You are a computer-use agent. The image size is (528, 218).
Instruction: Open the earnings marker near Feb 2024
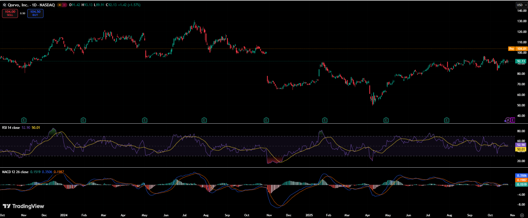click(83, 120)
